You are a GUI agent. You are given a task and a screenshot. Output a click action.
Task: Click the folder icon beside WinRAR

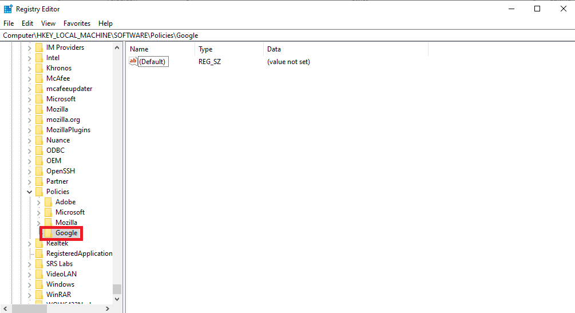(x=39, y=295)
